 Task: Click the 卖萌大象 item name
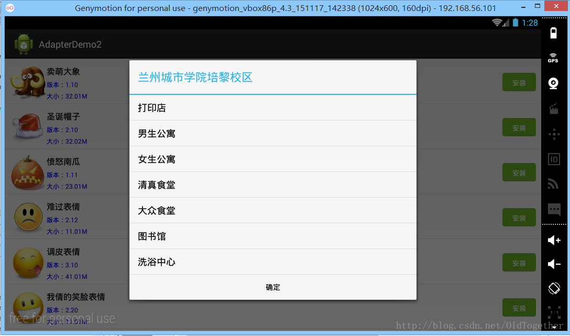tap(63, 71)
